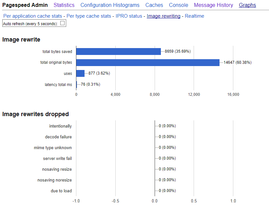Click the 0 (0.00%) value for due to load

point(167,191)
